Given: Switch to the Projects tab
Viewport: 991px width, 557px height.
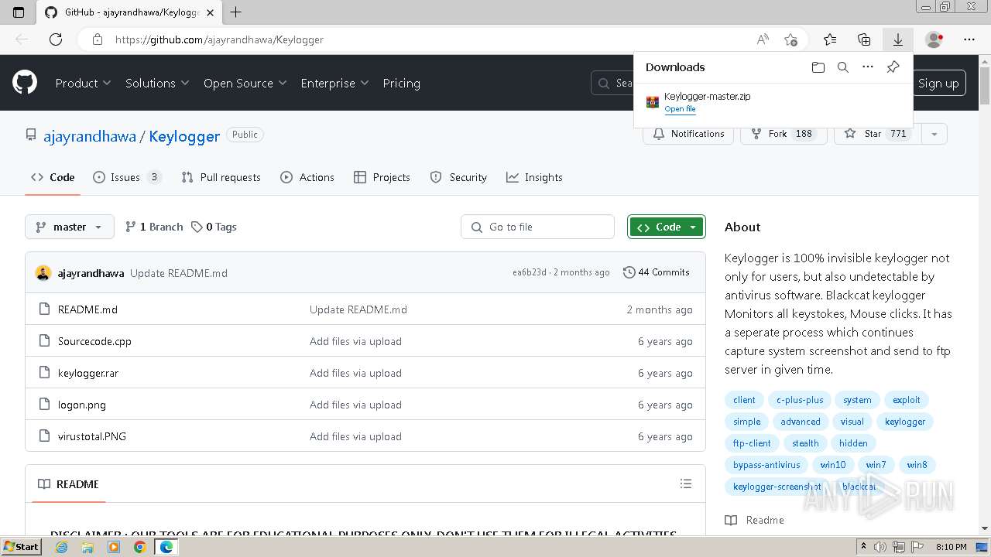Looking at the screenshot, I should click(382, 177).
